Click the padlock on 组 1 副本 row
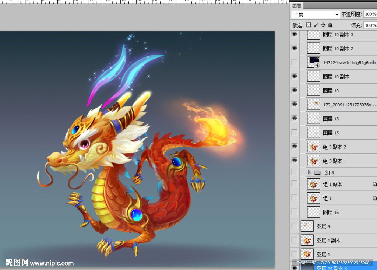 [374, 184]
